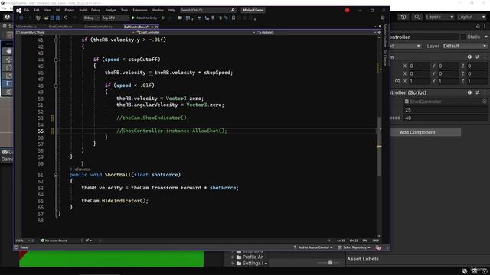Switch to the ShotController.cs tab
490x275 pixels.
point(60,27)
